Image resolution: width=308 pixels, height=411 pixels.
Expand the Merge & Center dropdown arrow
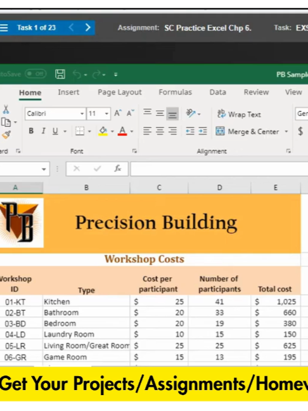click(x=286, y=131)
